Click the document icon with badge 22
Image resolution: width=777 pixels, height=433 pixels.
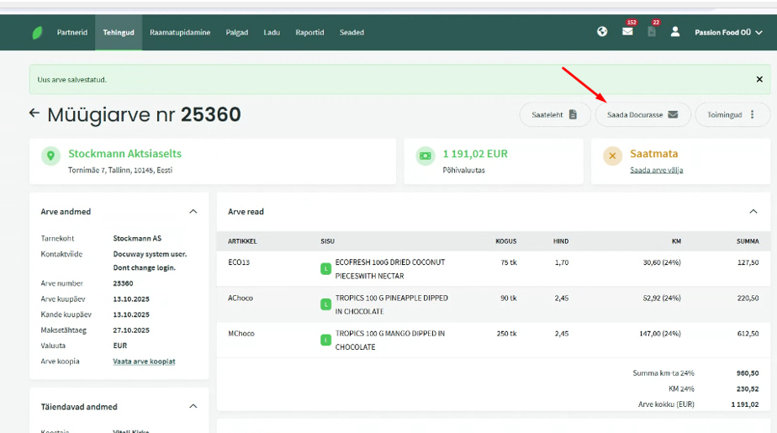[x=652, y=32]
